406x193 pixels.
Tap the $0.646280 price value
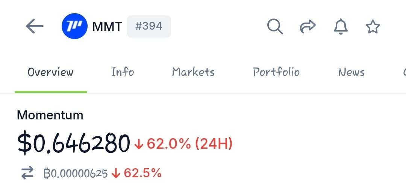click(74, 143)
